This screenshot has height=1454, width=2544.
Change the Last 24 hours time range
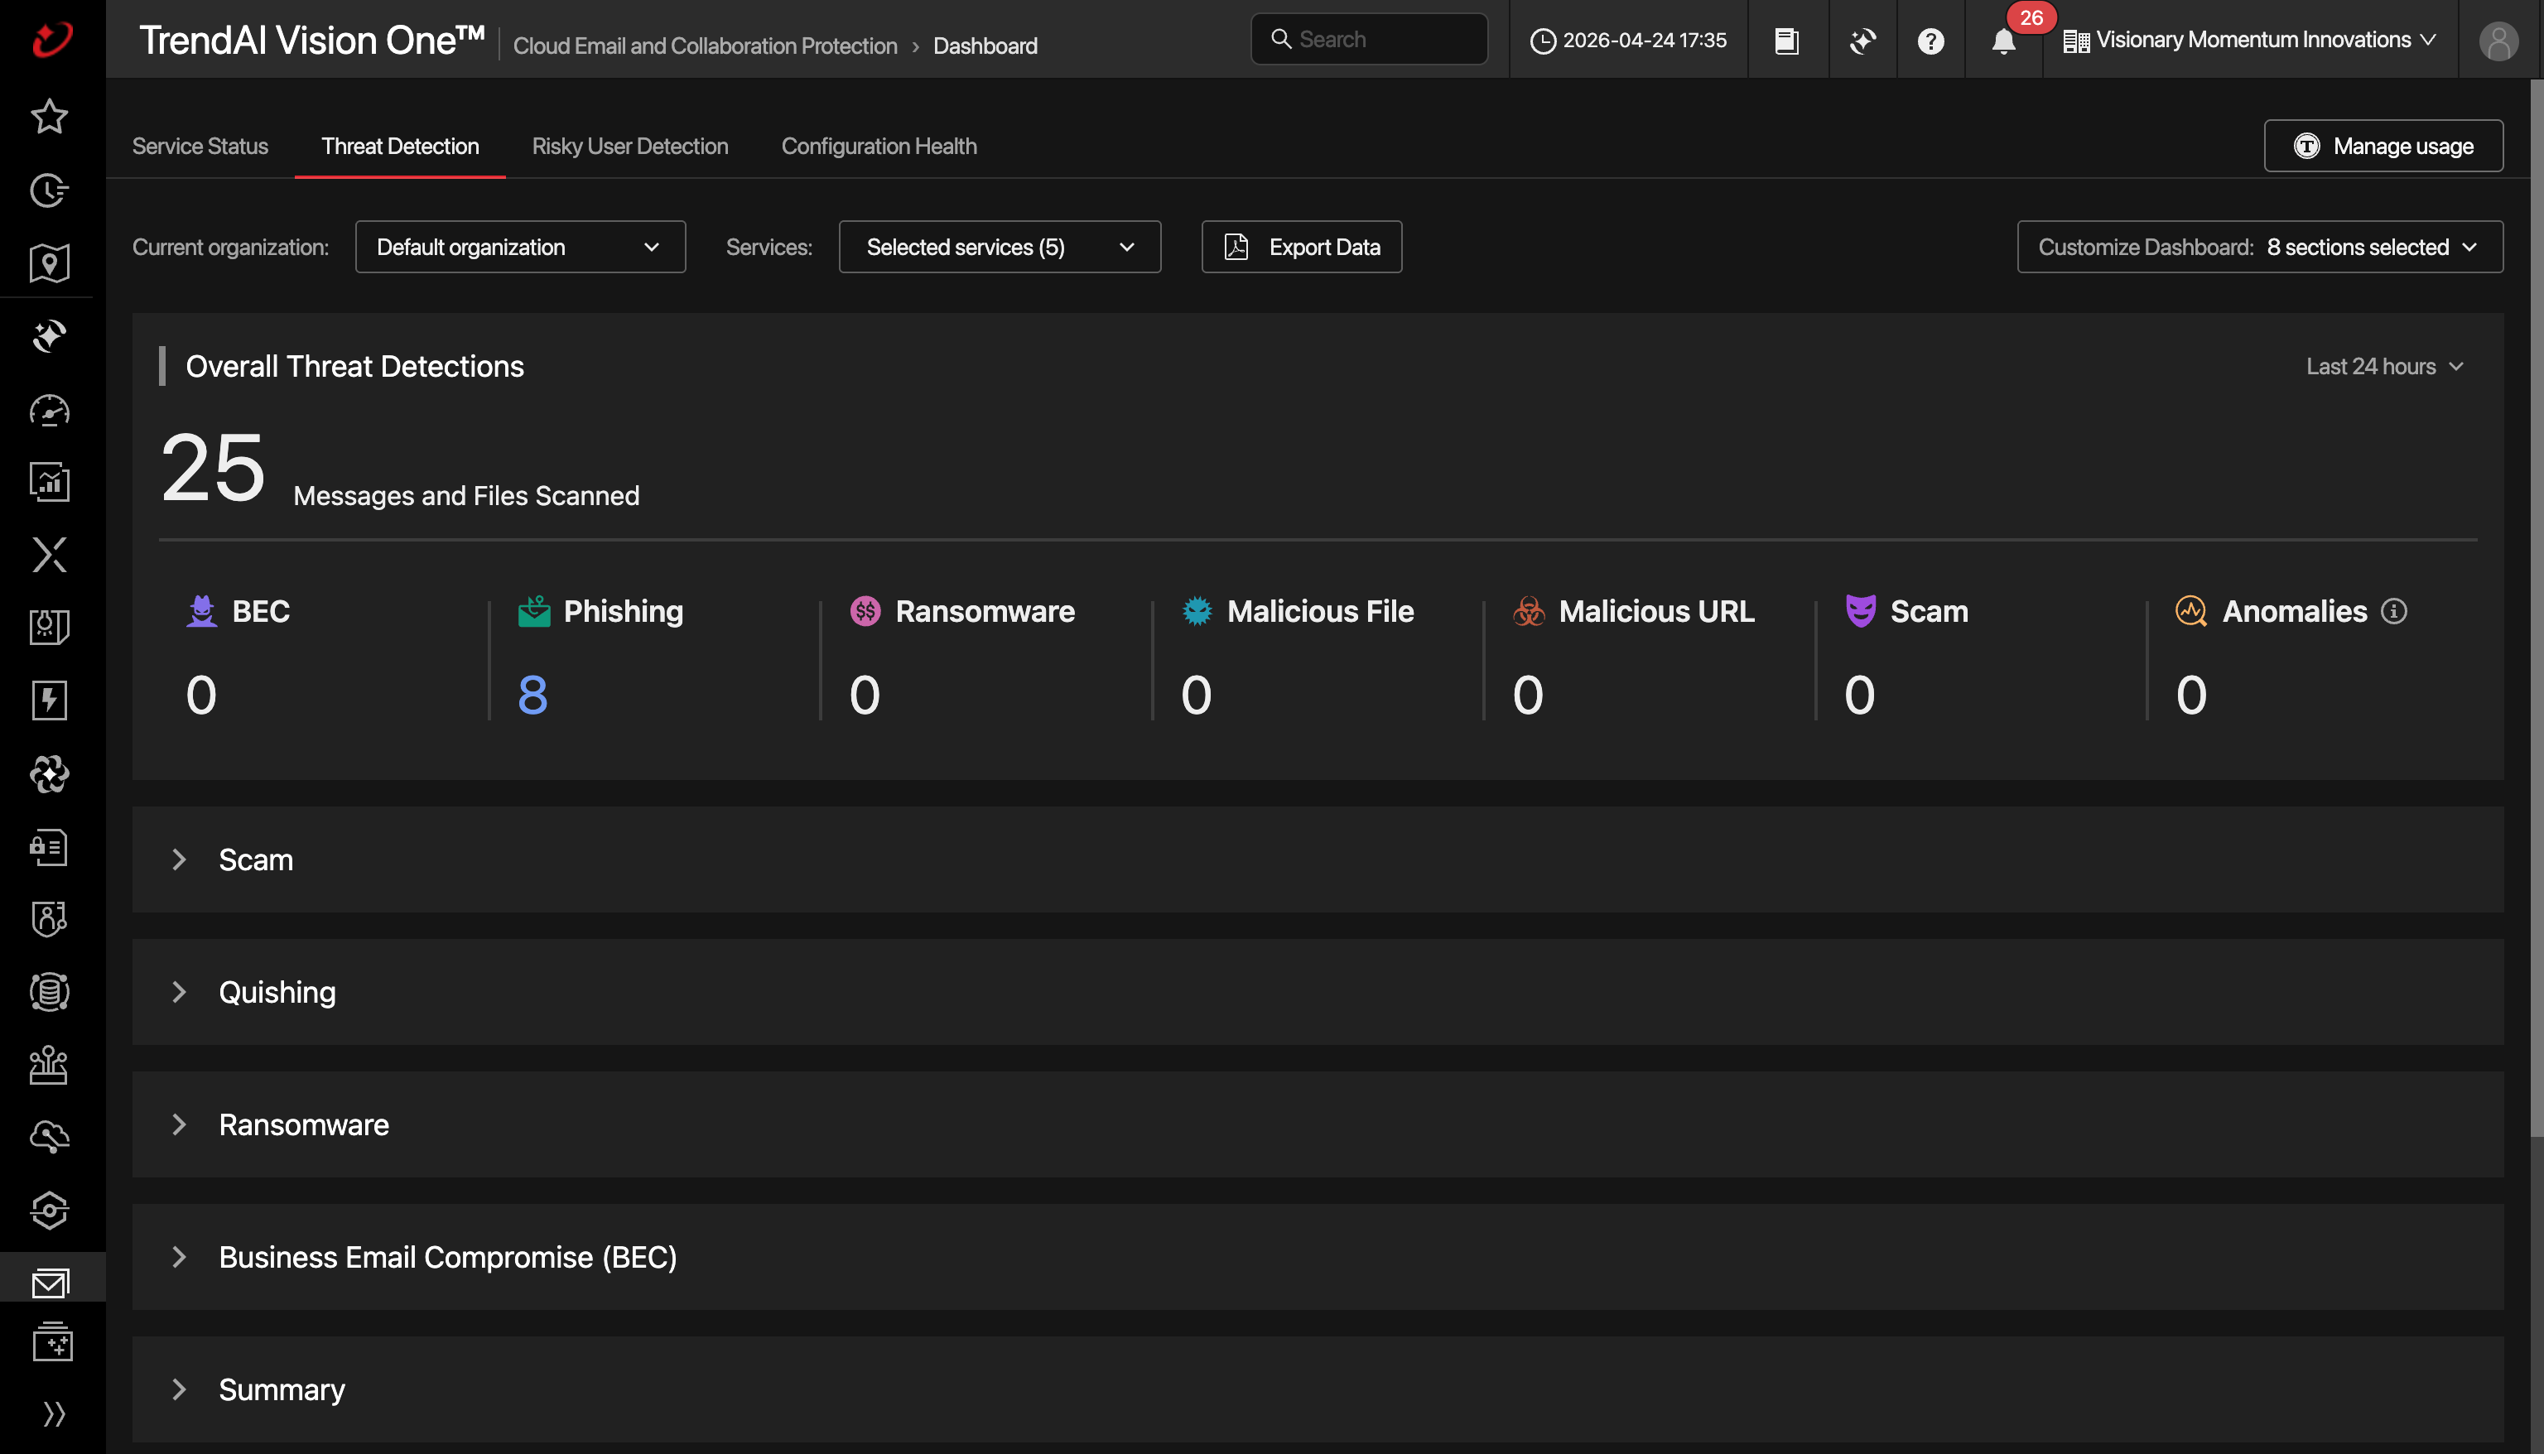point(2384,367)
